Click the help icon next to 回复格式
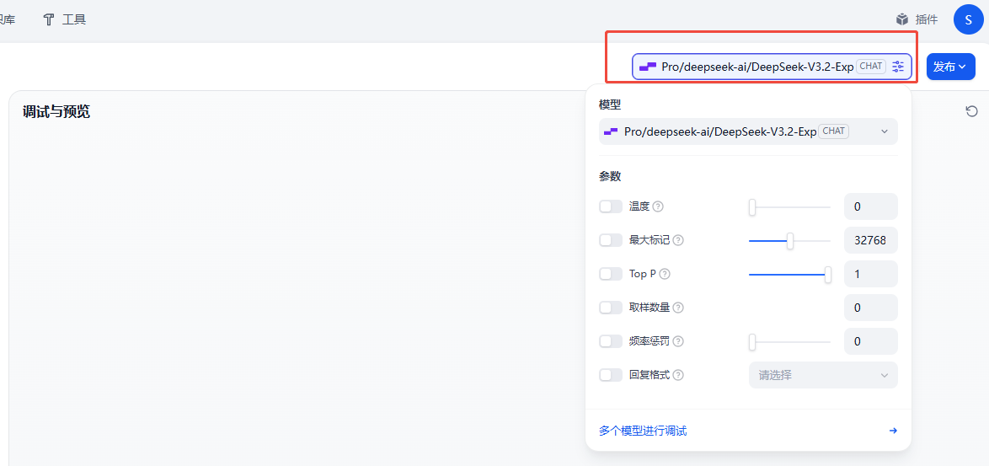 679,375
